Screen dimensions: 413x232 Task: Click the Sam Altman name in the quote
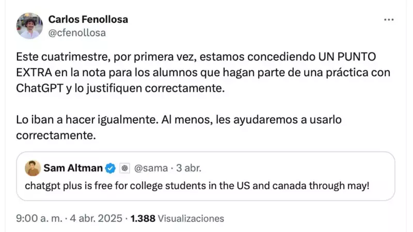73,168
